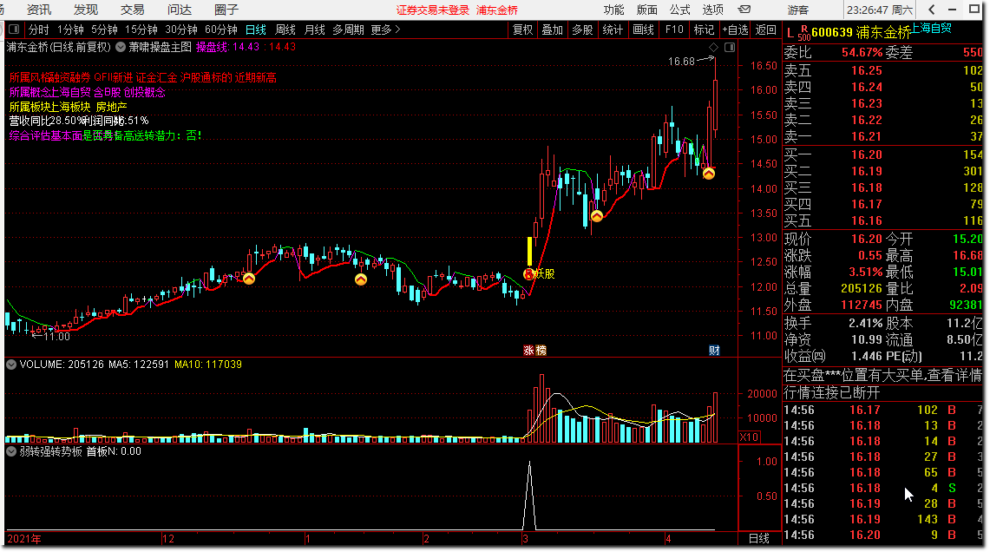Click the 16.68 high price label
Screen dimensions: 990x552
pyautogui.click(x=681, y=62)
